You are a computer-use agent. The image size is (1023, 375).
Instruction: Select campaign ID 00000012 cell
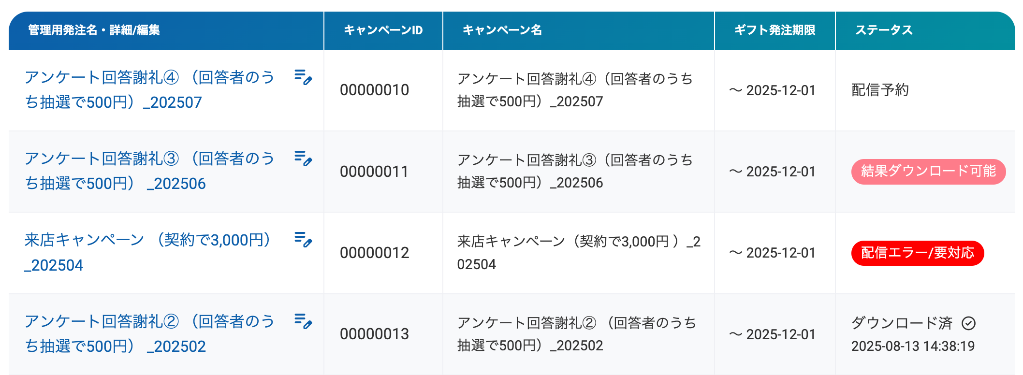375,253
